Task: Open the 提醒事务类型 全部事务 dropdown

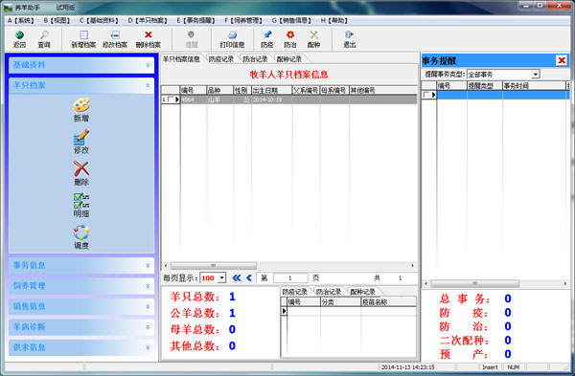Action: click(x=536, y=75)
